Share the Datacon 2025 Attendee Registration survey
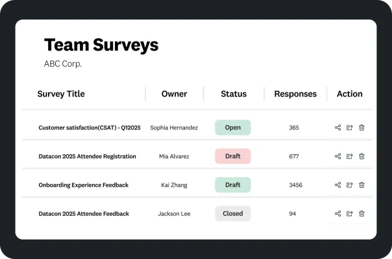 tap(337, 156)
